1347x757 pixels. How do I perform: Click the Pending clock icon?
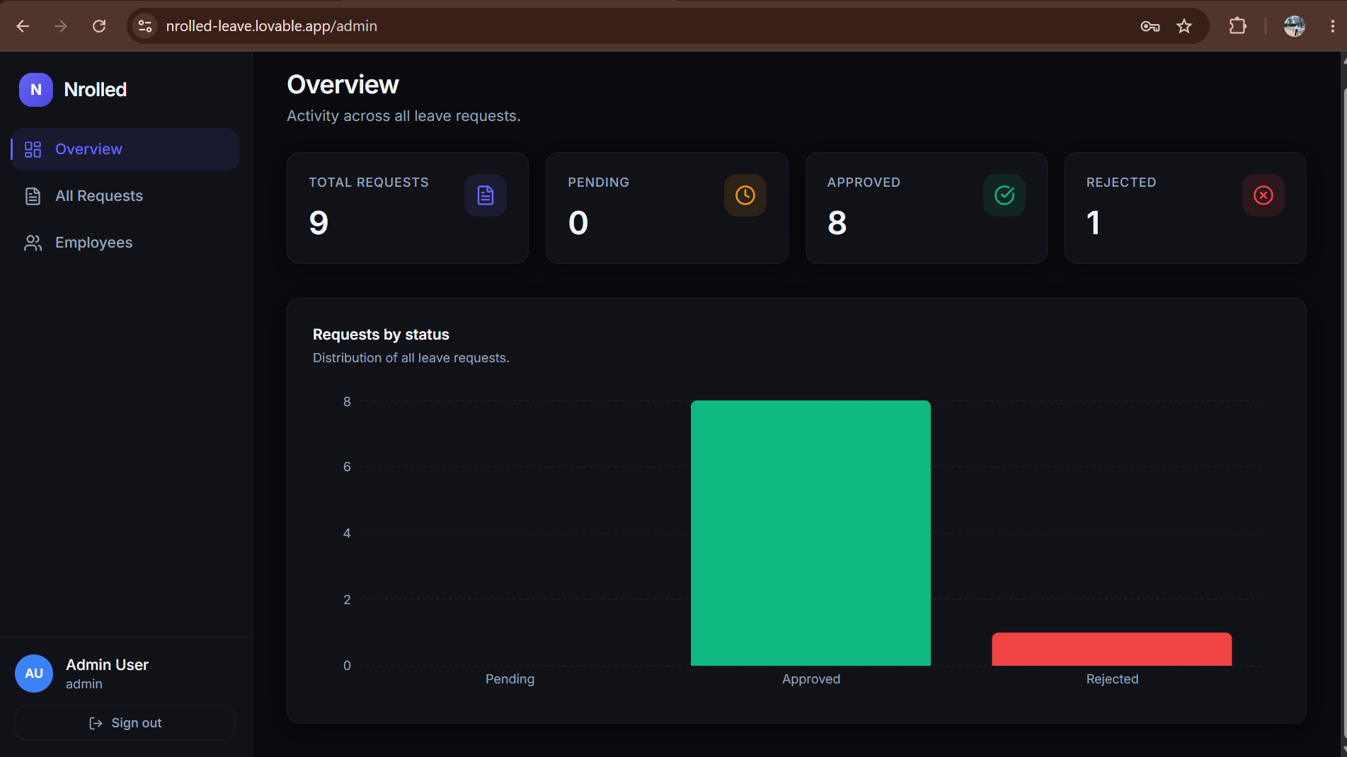coord(745,195)
